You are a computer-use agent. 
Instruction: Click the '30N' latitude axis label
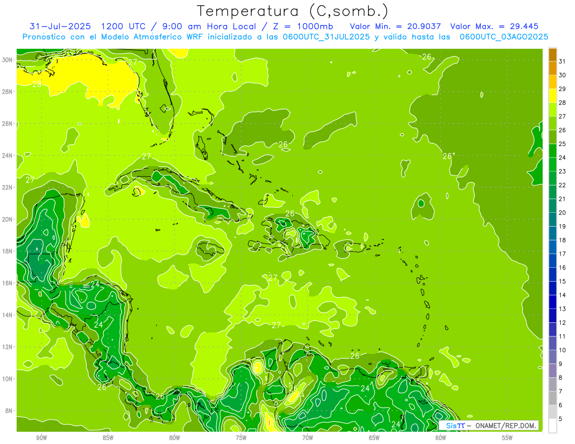coord(8,60)
